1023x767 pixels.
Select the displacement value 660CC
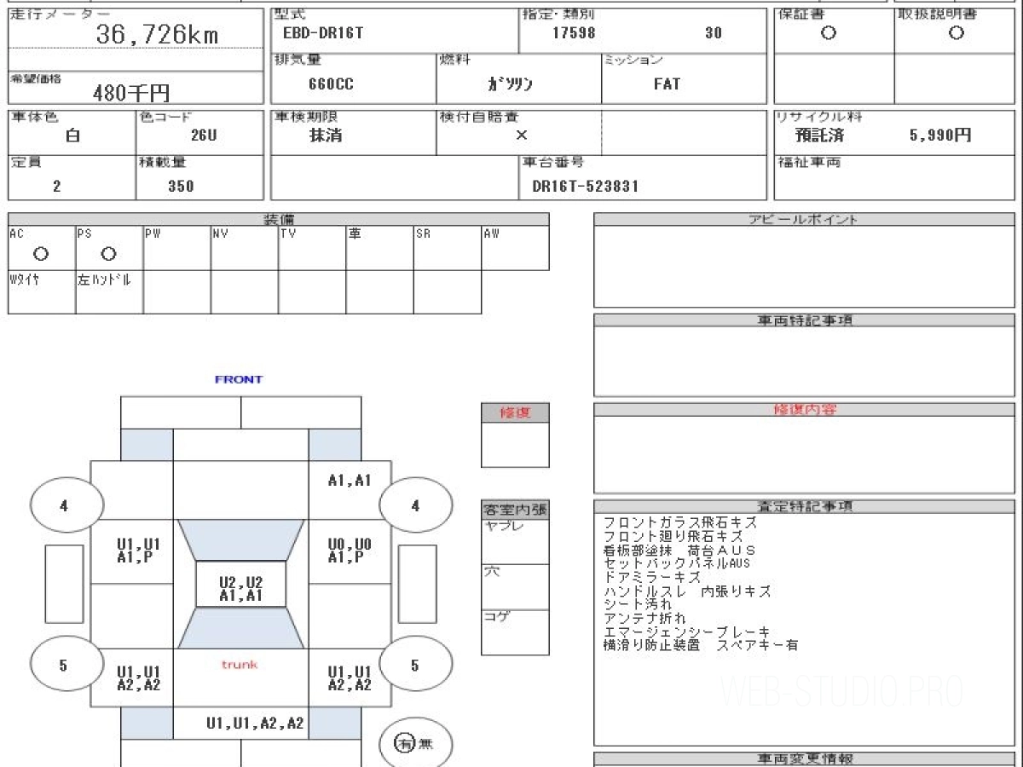pos(332,84)
